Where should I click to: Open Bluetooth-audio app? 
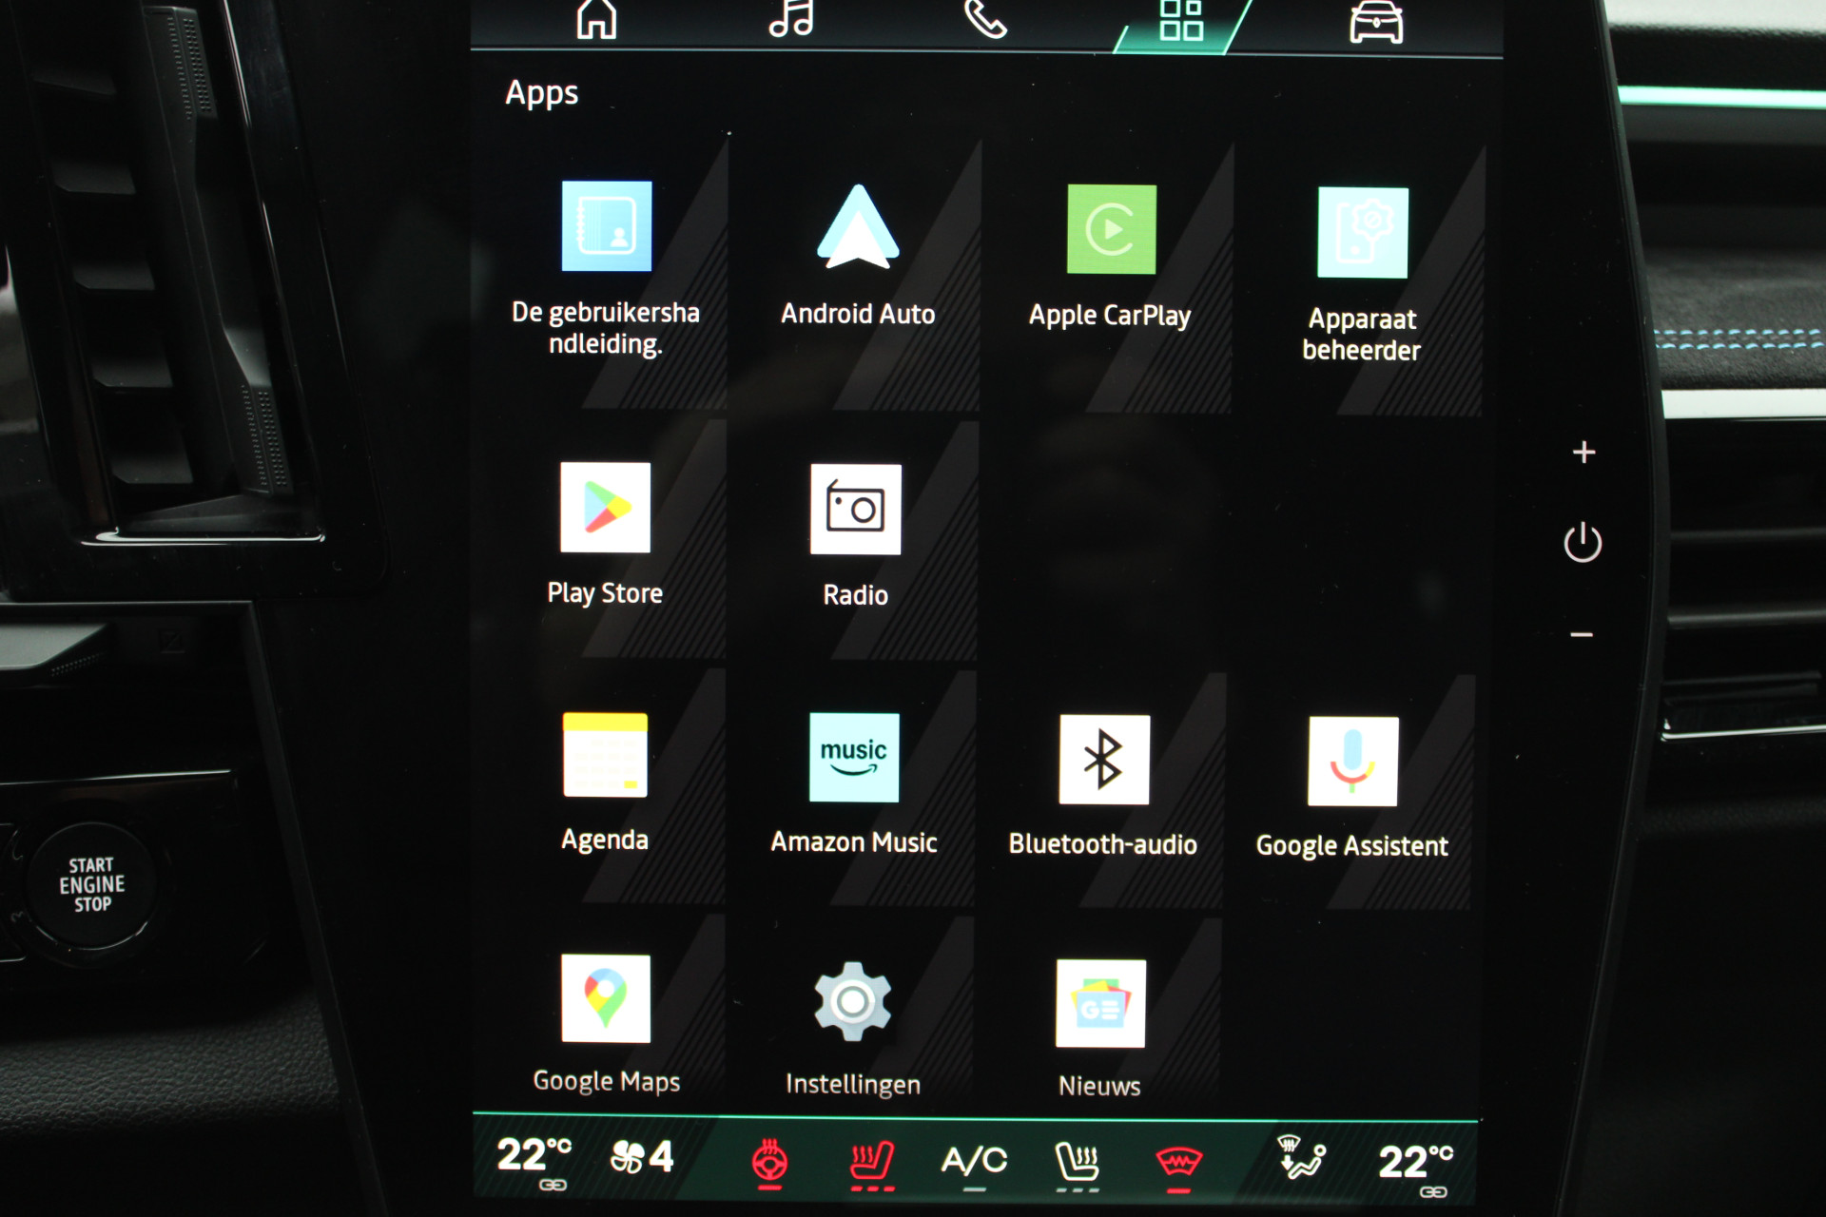click(1103, 760)
